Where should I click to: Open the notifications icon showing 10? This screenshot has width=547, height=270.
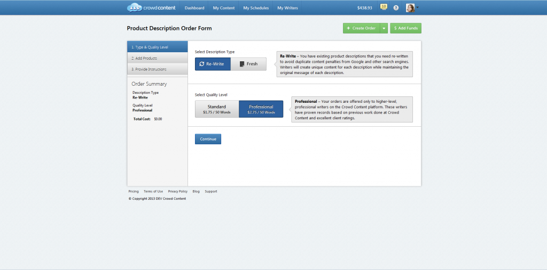[384, 7]
